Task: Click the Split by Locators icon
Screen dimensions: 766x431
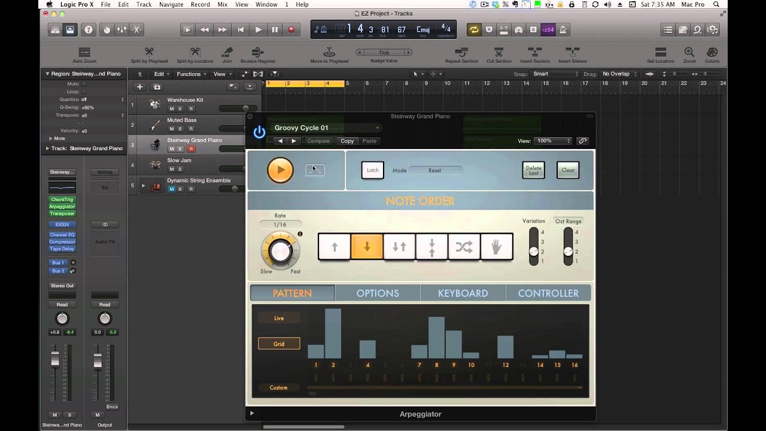Action: tap(195, 53)
